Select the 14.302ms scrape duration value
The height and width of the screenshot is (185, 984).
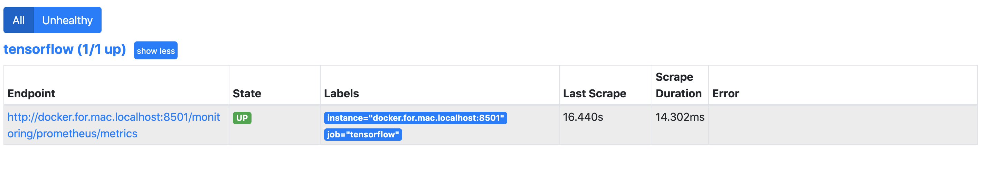680,117
